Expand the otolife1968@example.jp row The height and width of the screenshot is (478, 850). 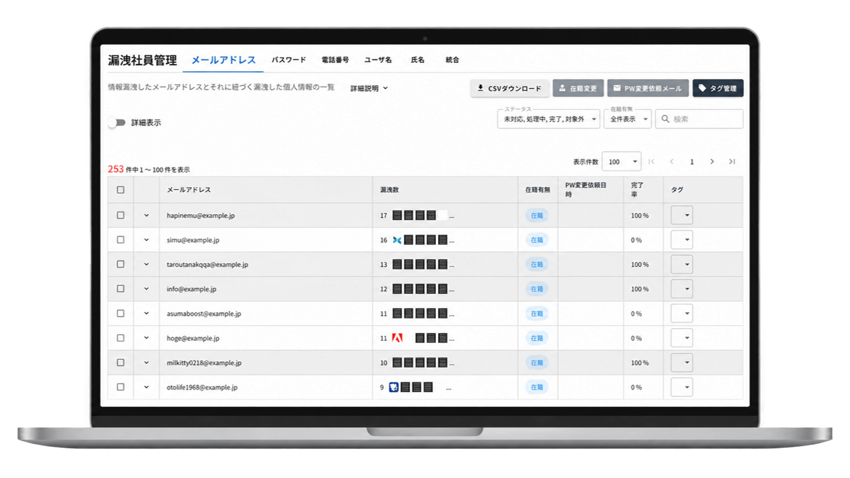(x=146, y=387)
